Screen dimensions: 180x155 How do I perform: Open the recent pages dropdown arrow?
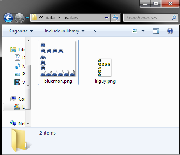pos(27,18)
